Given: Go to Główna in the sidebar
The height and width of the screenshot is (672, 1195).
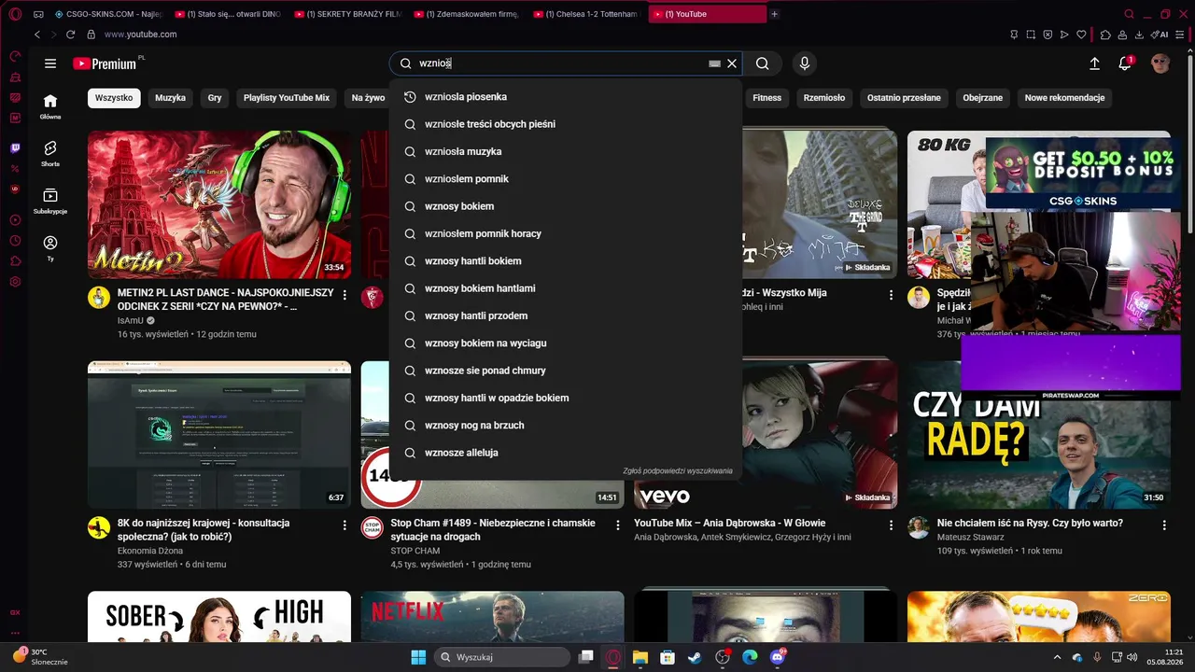Looking at the screenshot, I should coord(50,106).
